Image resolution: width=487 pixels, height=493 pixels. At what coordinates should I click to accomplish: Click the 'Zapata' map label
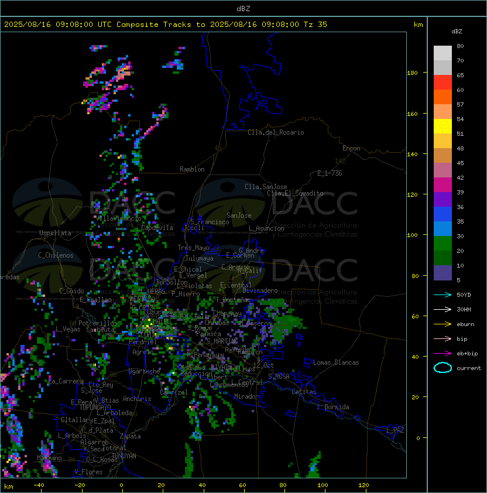(130, 436)
